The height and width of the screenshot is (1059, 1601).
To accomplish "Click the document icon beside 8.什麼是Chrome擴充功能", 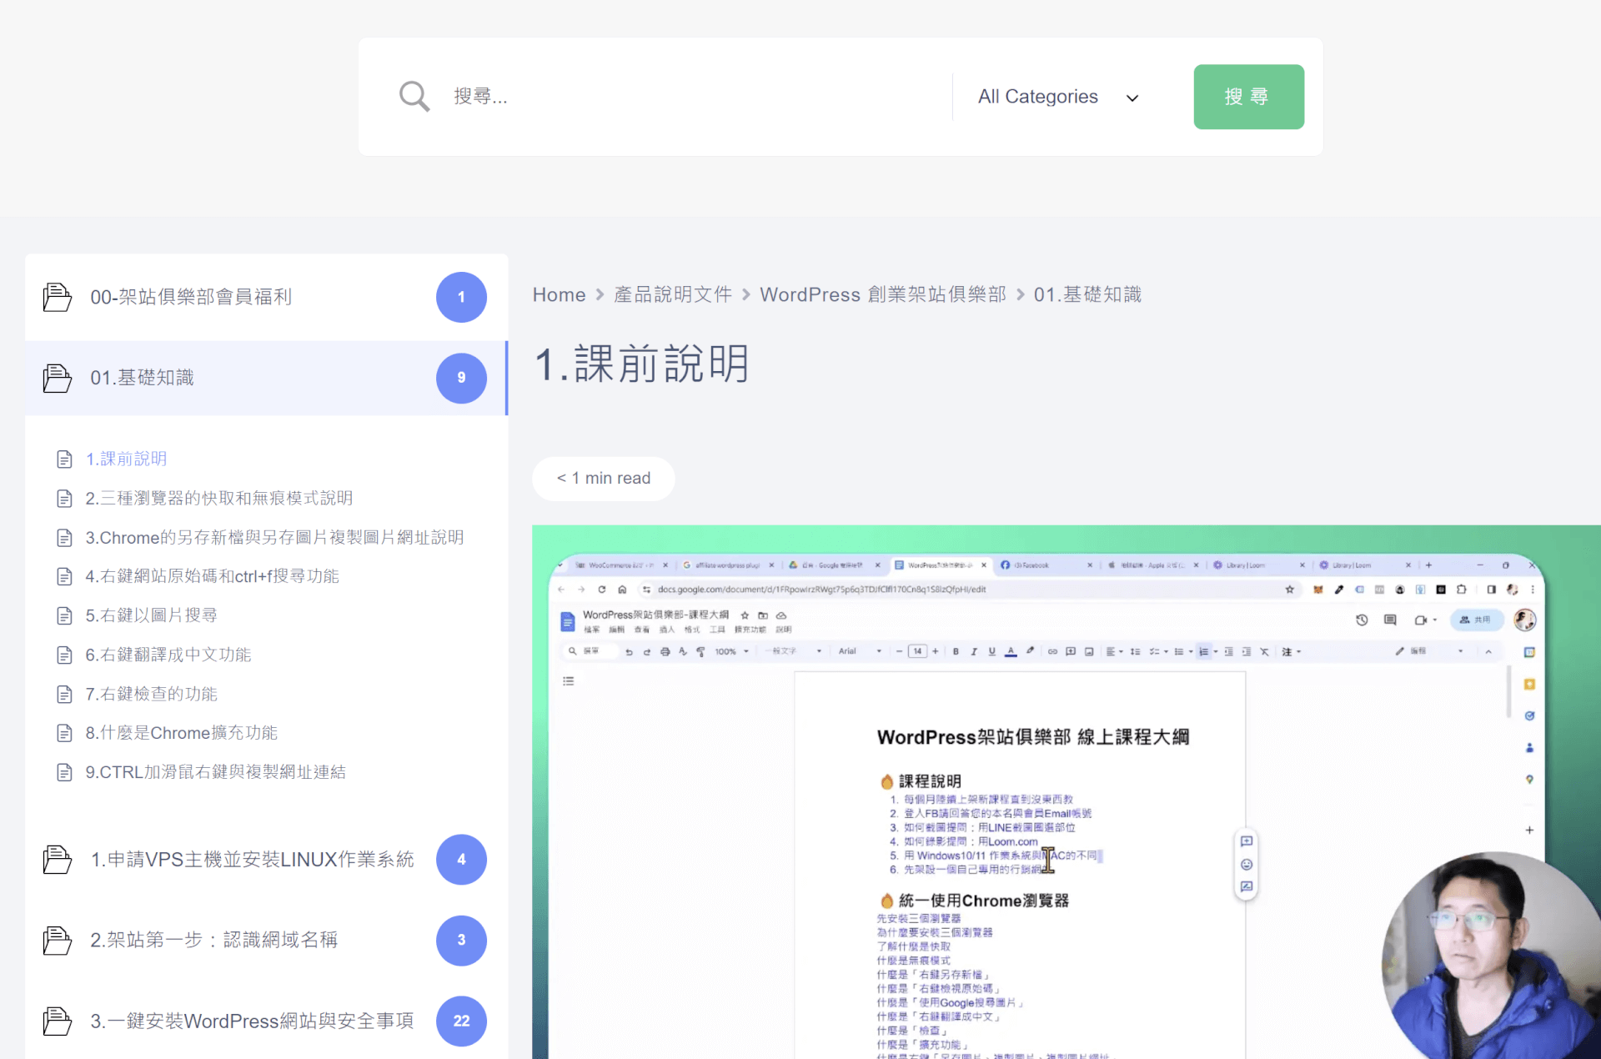I will 64,733.
